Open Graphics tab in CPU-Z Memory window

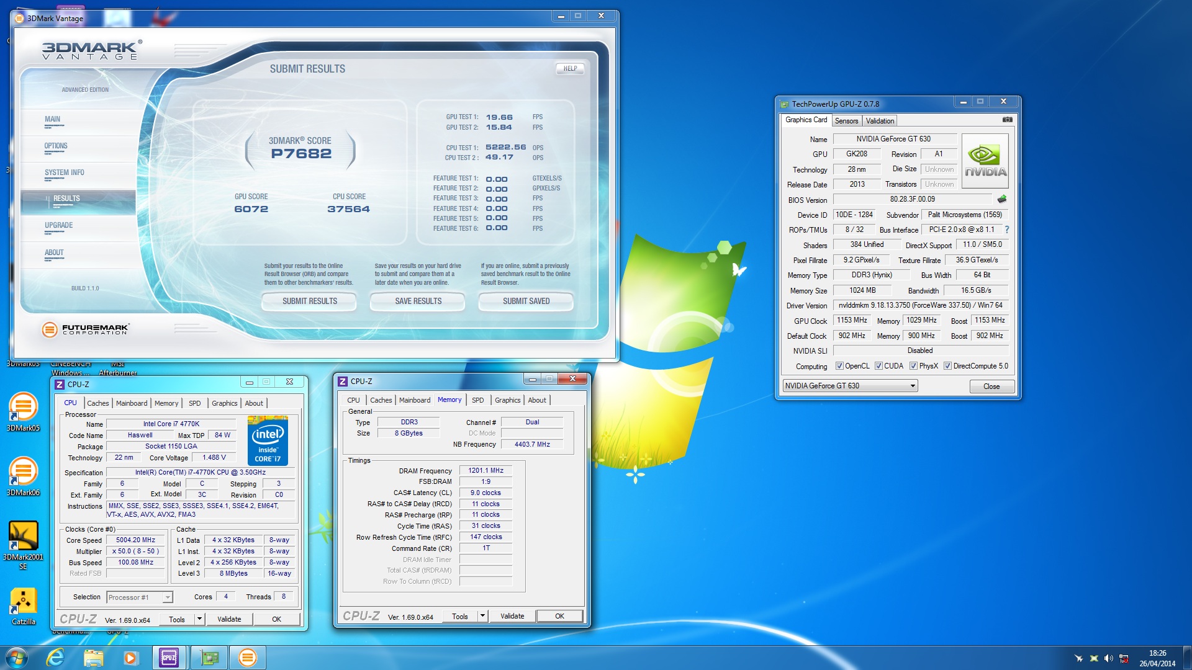(507, 400)
